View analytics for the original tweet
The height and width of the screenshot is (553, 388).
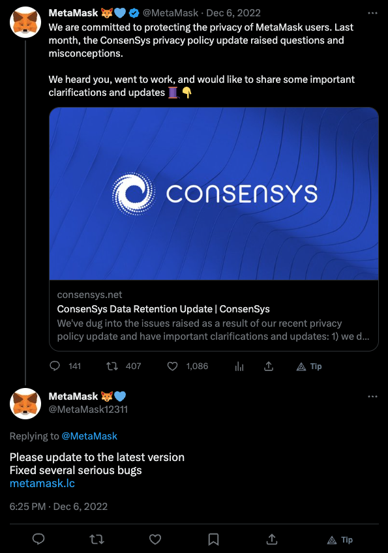point(239,366)
